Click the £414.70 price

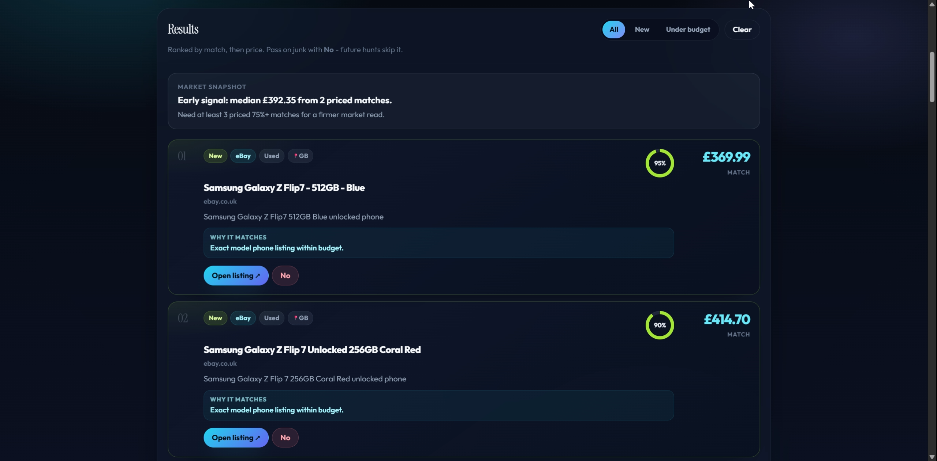(x=727, y=319)
